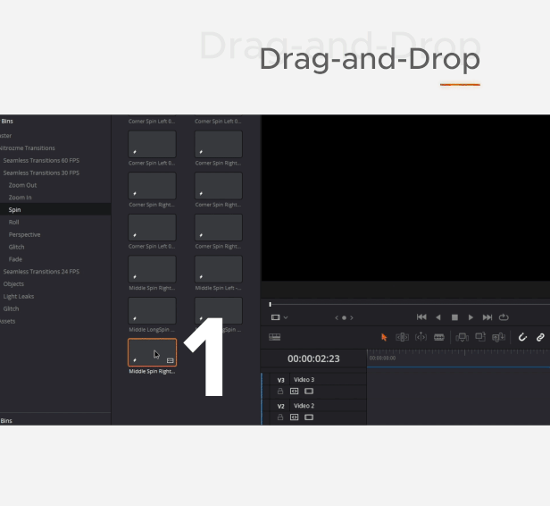Toggle timeline snapping magnet
Screen dimensions: 550x506
[x=522, y=337]
